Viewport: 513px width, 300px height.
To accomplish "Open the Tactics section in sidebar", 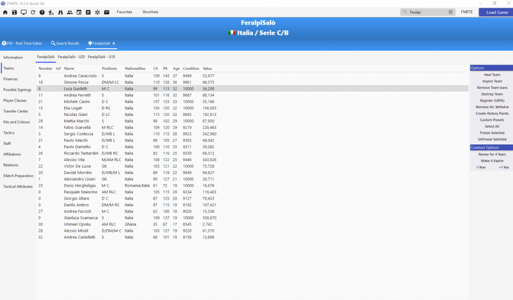I will 9,133.
